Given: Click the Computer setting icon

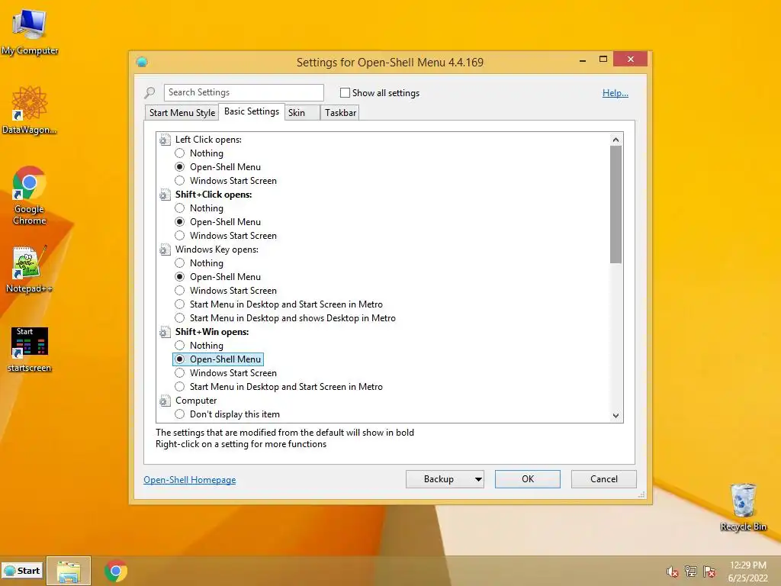Looking at the screenshot, I should pos(165,401).
